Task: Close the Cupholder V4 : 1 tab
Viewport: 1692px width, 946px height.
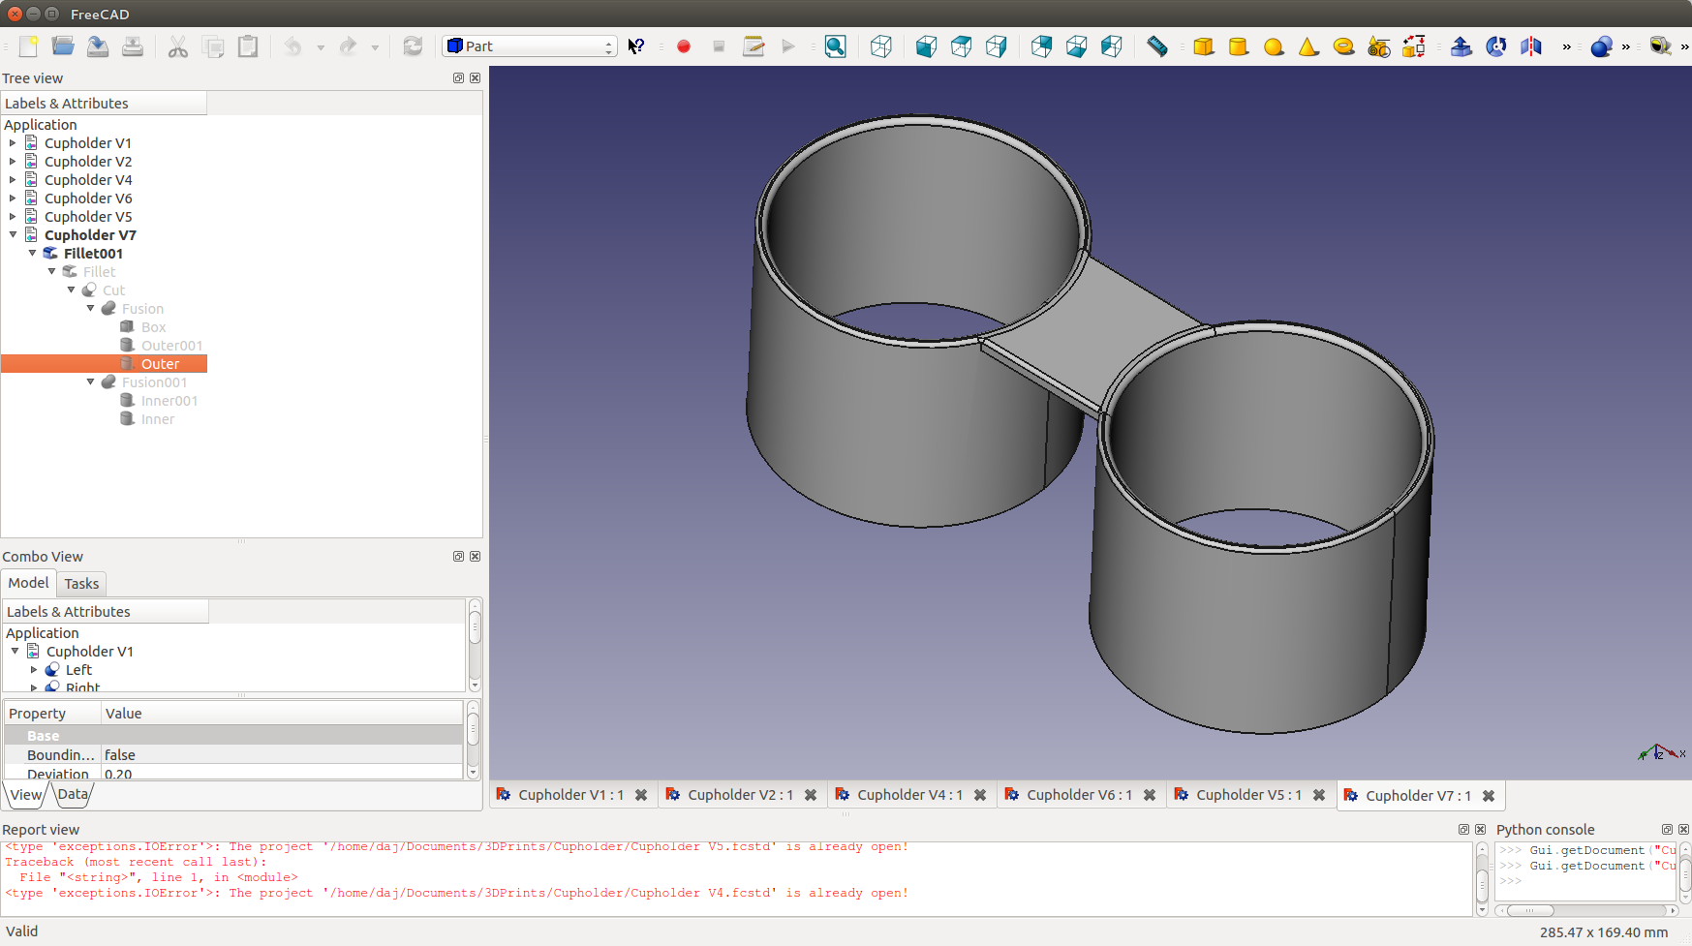Action: (x=980, y=795)
